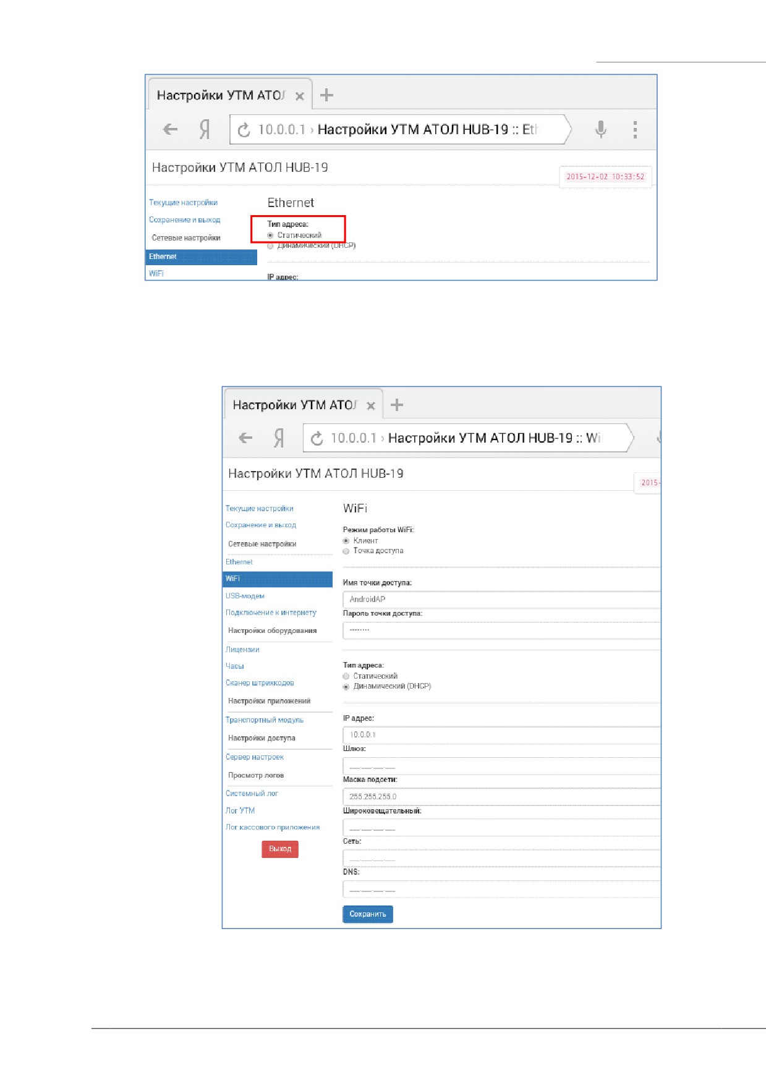
Task: View Лог УТМ
Action: tap(240, 811)
